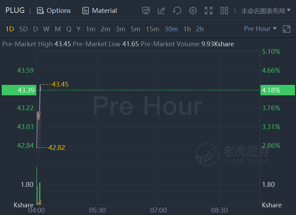Viewport: 296px width, 215px height.
Task: Click the 43.45 high price marker
Action: tap(60, 84)
